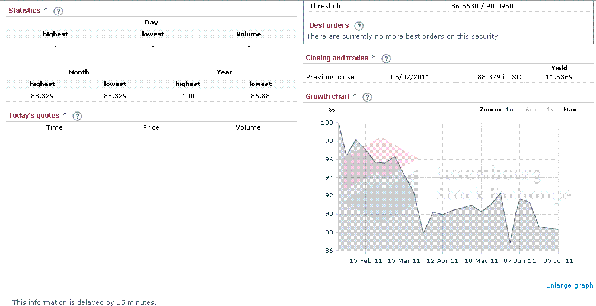Select the Max zoom option

570,110
